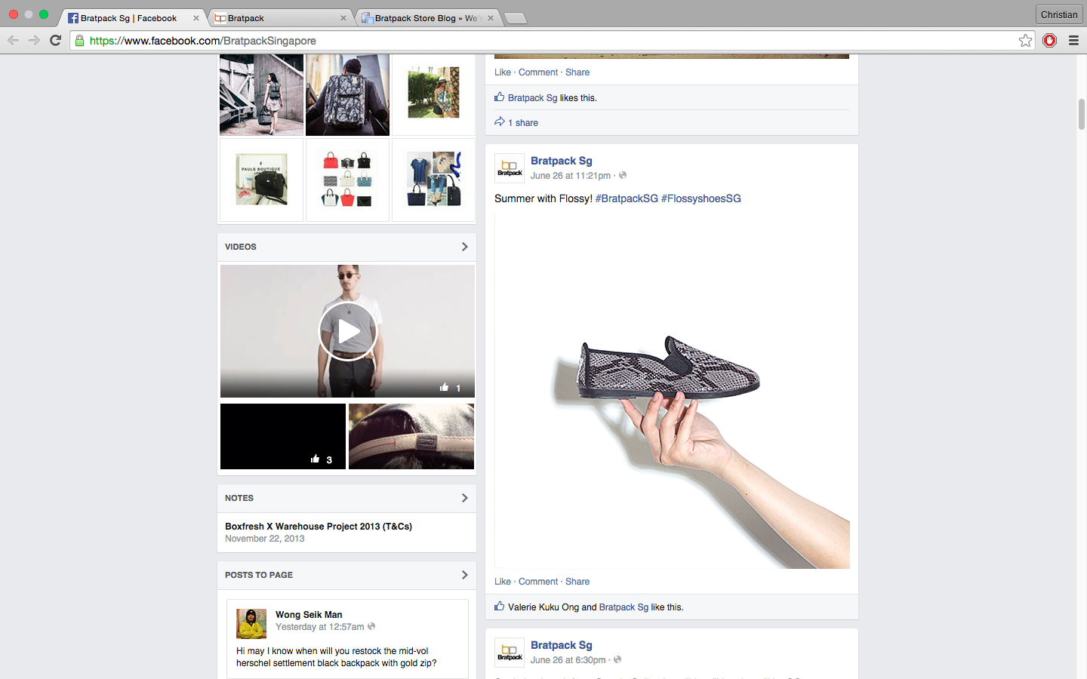Click Share on the Flossy shoe post
1087x679 pixels.
577,582
